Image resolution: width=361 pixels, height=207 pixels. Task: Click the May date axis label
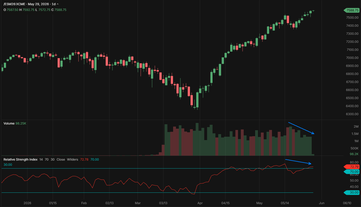pos(260,203)
